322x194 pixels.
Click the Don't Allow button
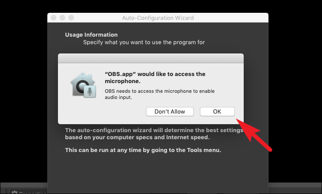[170, 111]
